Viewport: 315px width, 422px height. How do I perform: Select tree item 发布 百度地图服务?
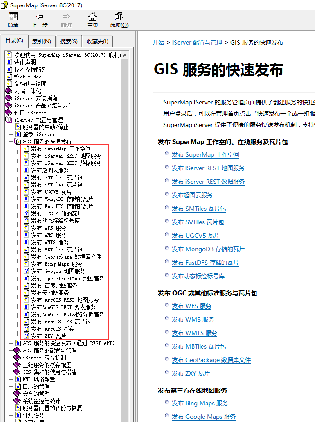(x=54, y=286)
